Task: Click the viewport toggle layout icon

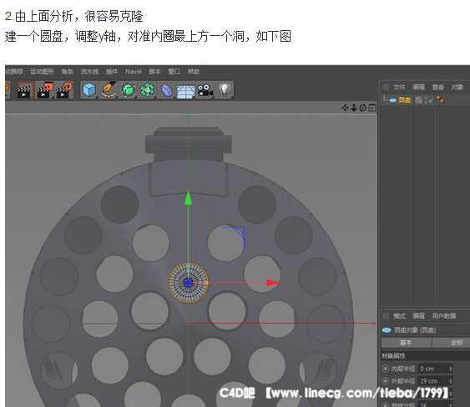Action: pos(372,108)
